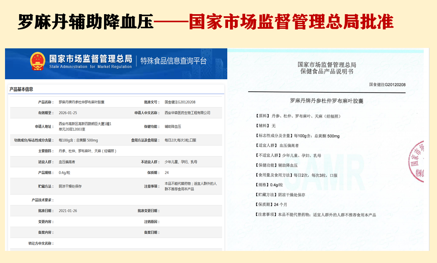Viewport: 437px width, 263px height.
Task: Click the national emblem icon in the header
Action: tap(37, 61)
